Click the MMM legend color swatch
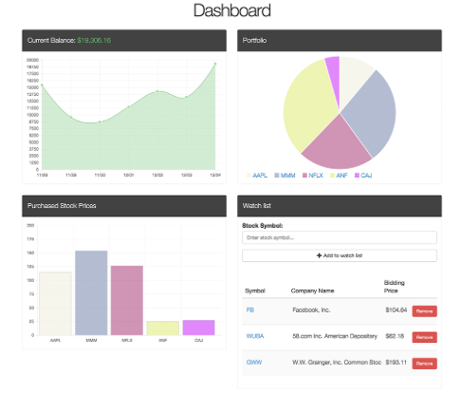The width and height of the screenshot is (461, 394). click(x=277, y=176)
